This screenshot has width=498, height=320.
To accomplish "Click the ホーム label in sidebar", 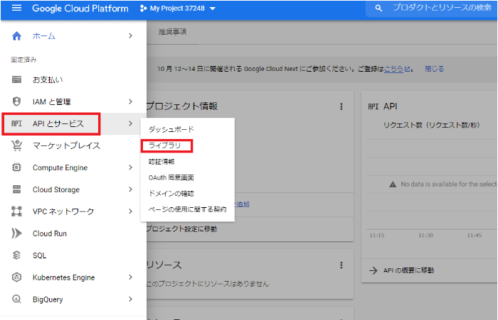I will (44, 35).
